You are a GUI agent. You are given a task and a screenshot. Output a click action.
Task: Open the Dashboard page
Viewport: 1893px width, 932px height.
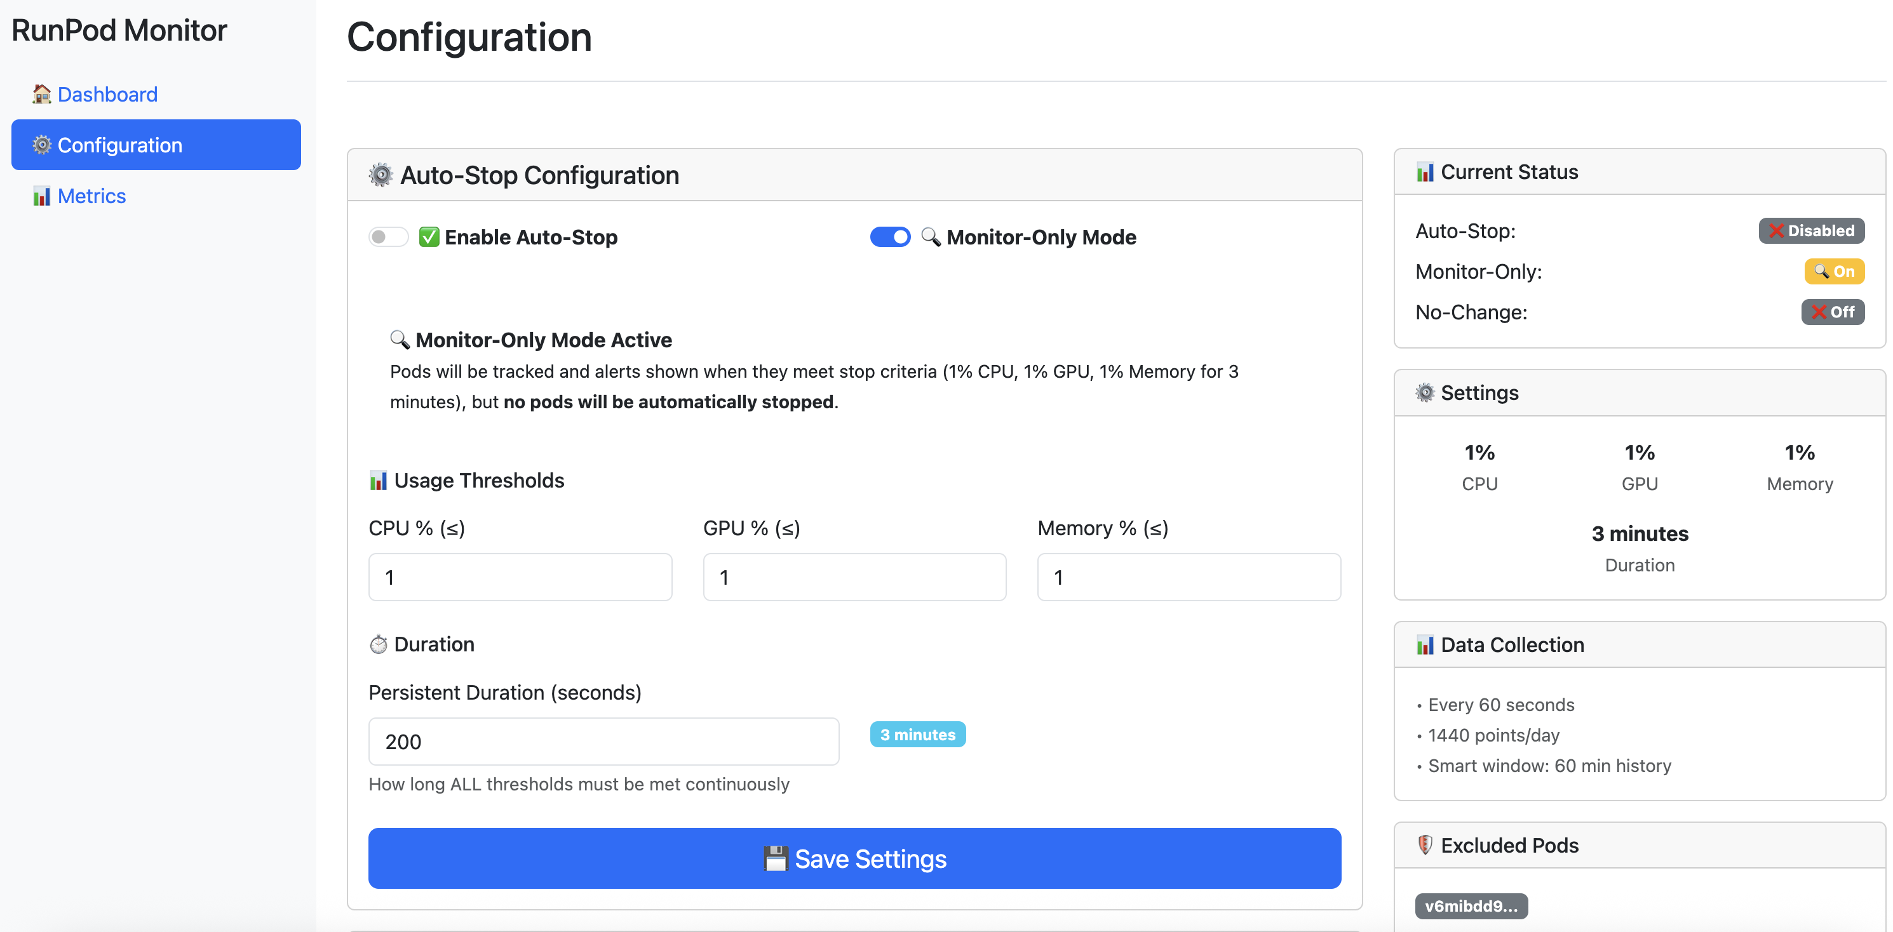click(x=107, y=94)
